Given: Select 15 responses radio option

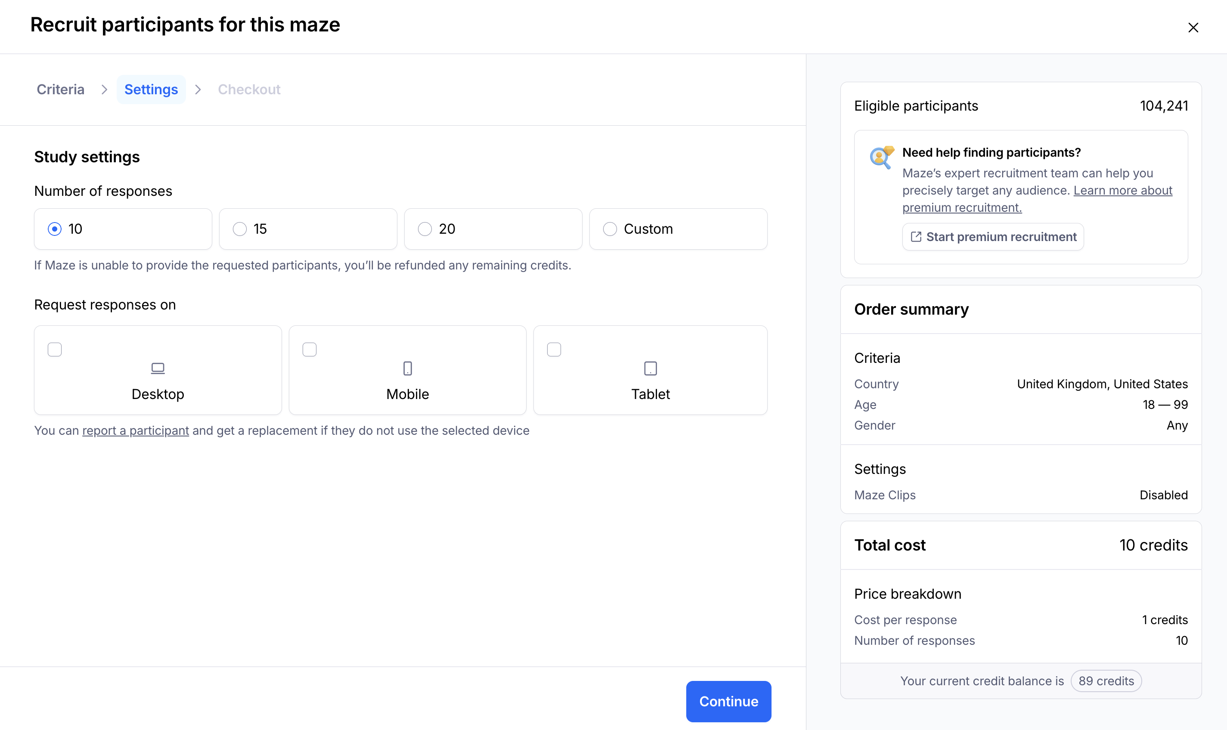Looking at the screenshot, I should click(240, 229).
